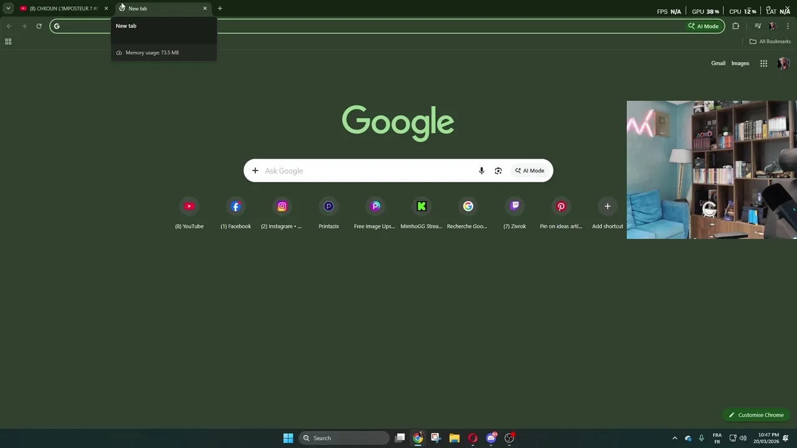Viewport: 797px width, 448px height.
Task: Click the Google G icon in the address bar
Action: click(x=57, y=26)
